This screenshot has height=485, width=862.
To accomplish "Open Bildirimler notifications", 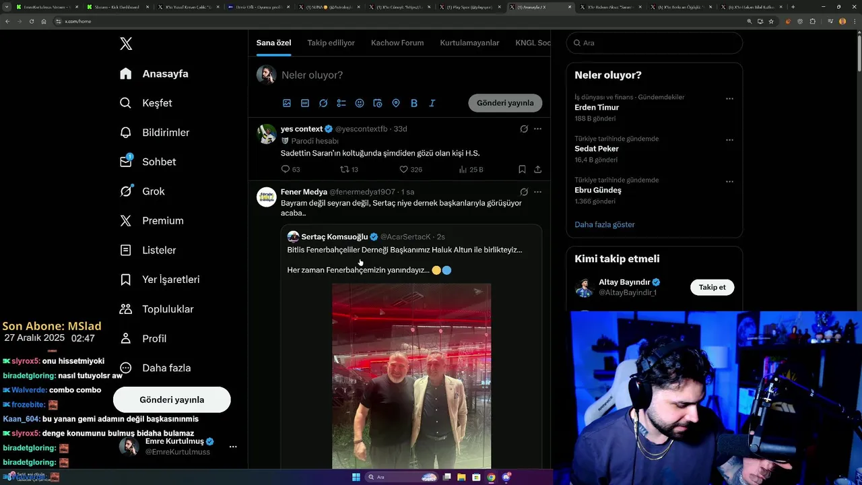I will (x=154, y=133).
